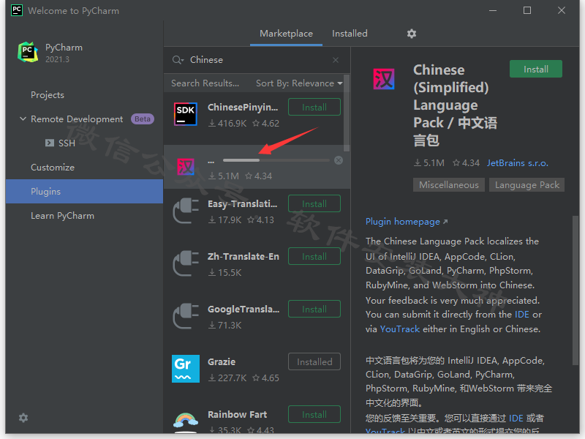Open the Plugin homepage link
The width and height of the screenshot is (585, 439).
(407, 222)
